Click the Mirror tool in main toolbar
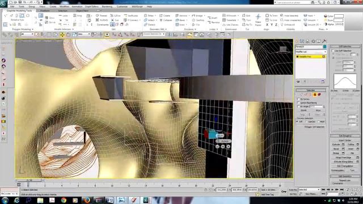The image size is (363, 204). (169, 35)
